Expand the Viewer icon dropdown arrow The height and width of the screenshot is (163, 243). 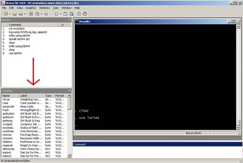click(x=41, y=14)
